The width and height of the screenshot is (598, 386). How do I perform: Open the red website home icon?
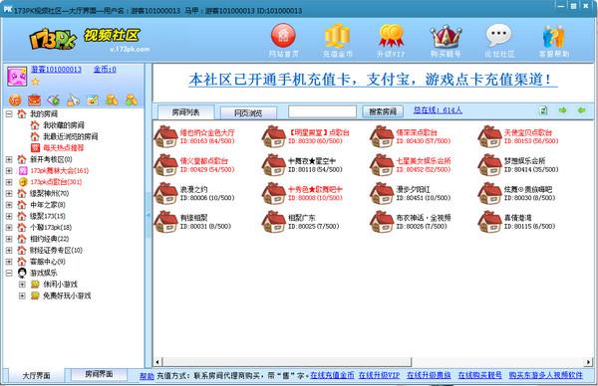283,36
